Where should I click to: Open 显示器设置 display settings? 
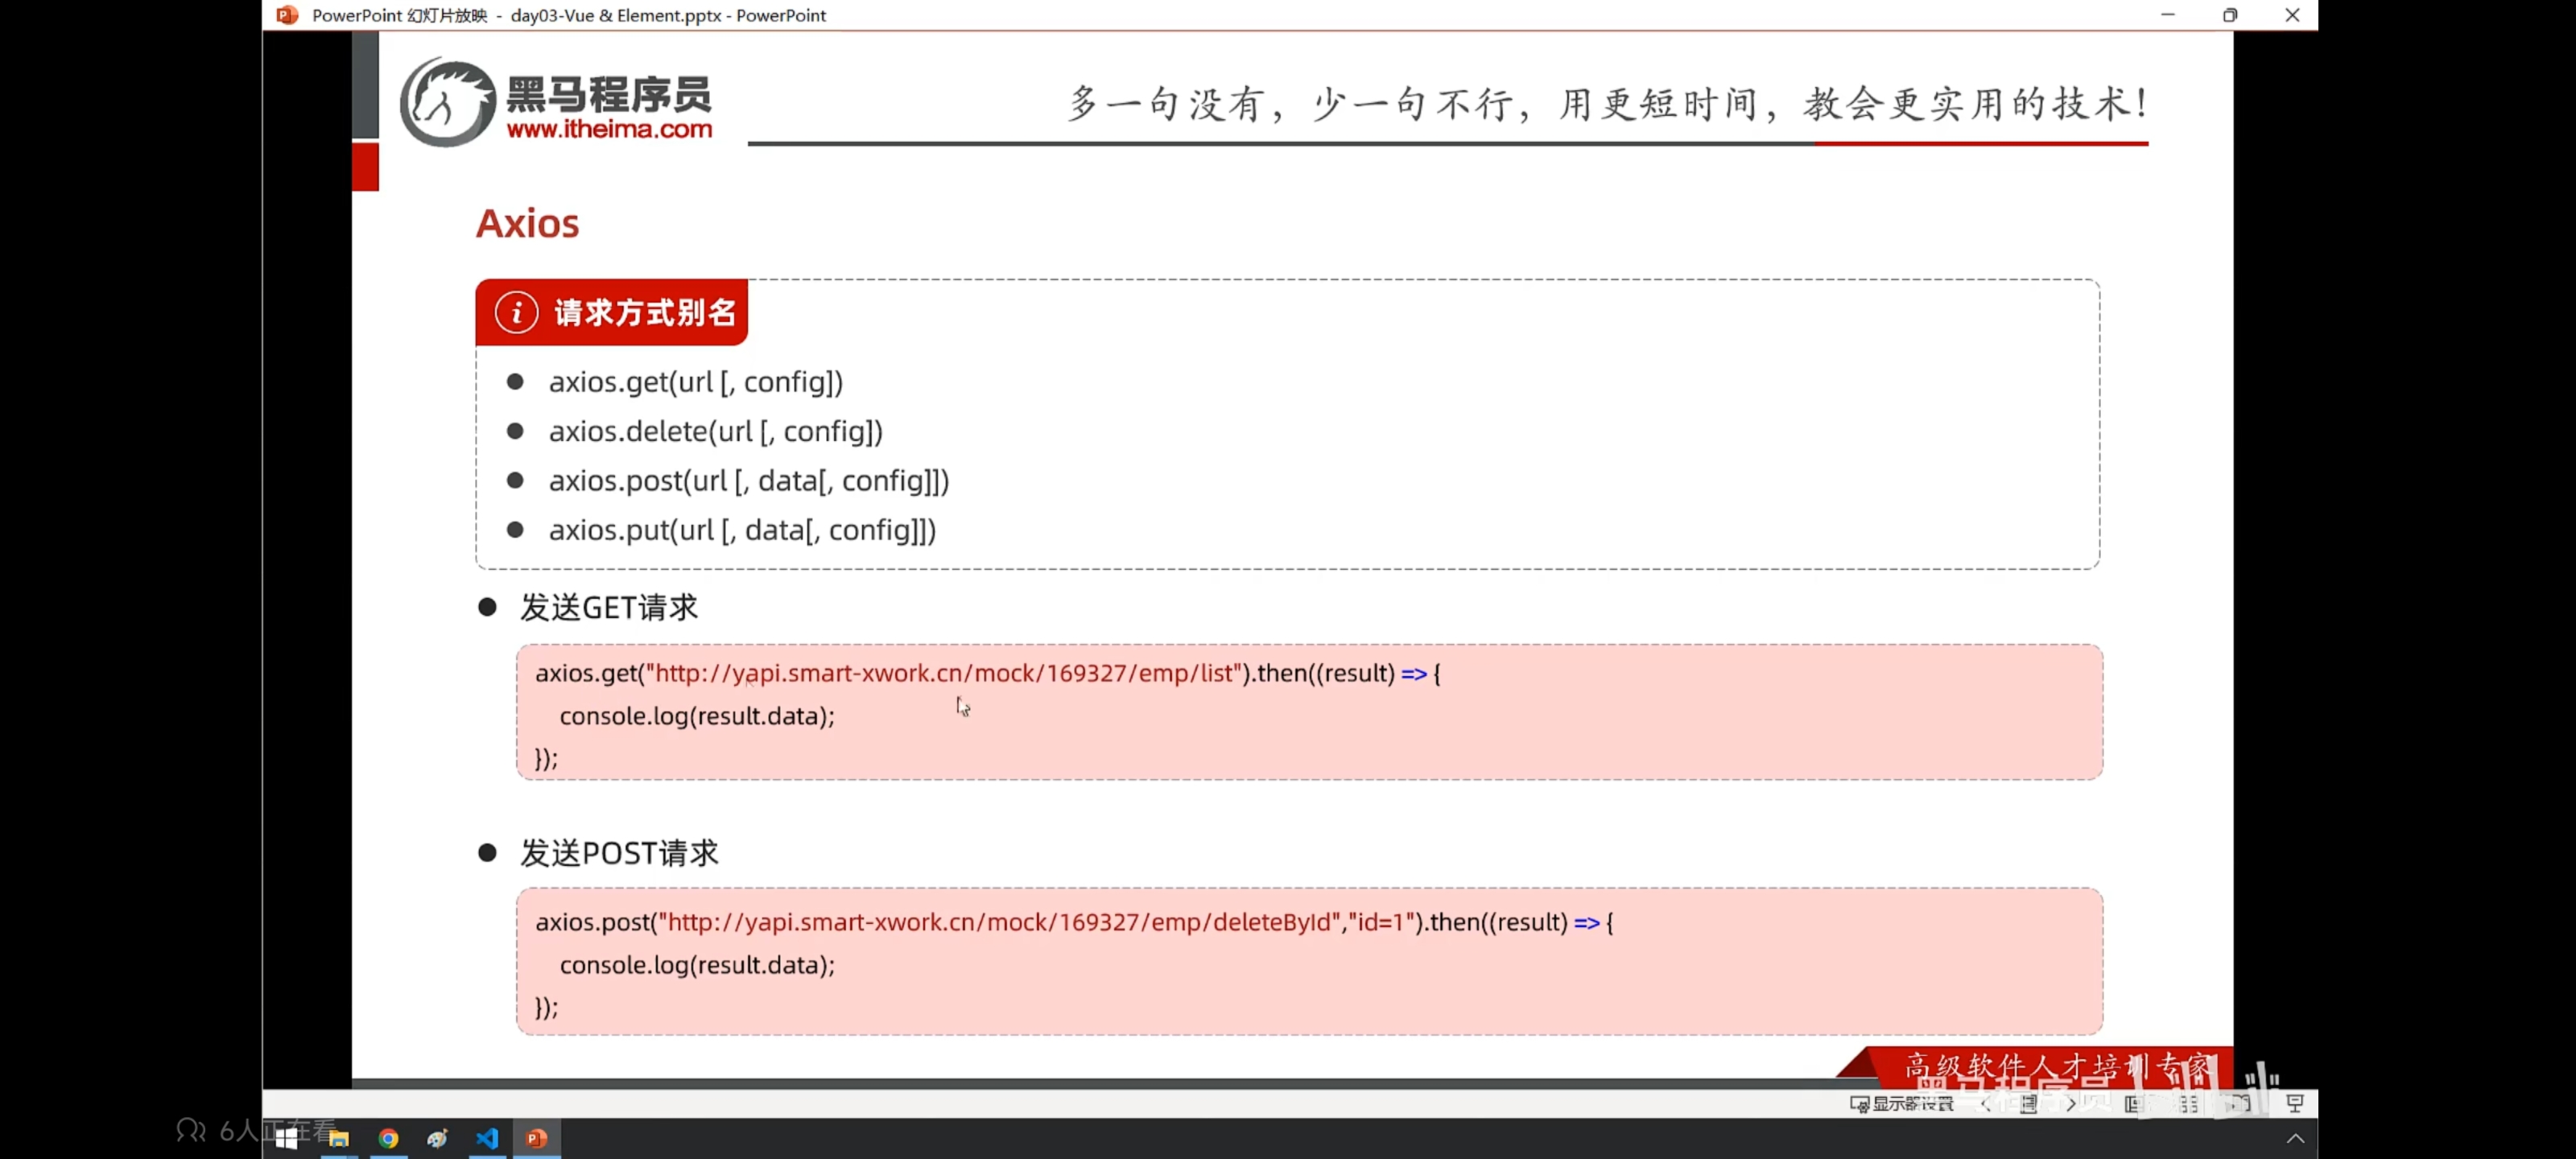click(1901, 1103)
